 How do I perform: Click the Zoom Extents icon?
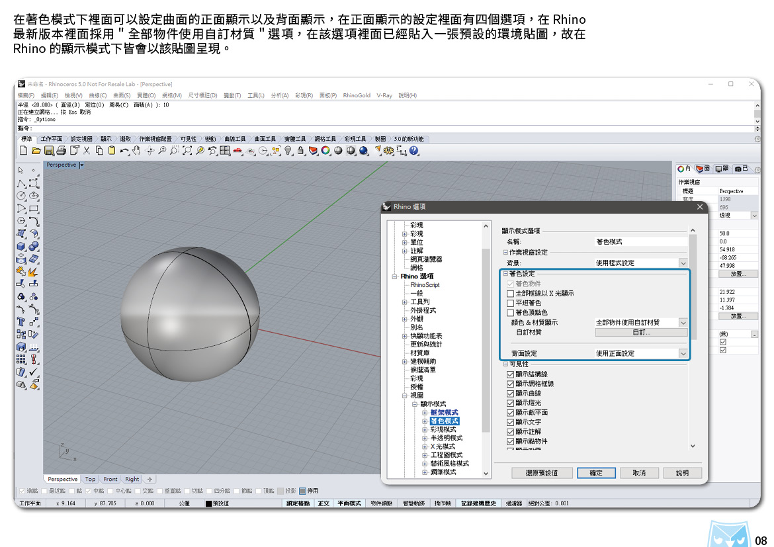[x=187, y=151]
